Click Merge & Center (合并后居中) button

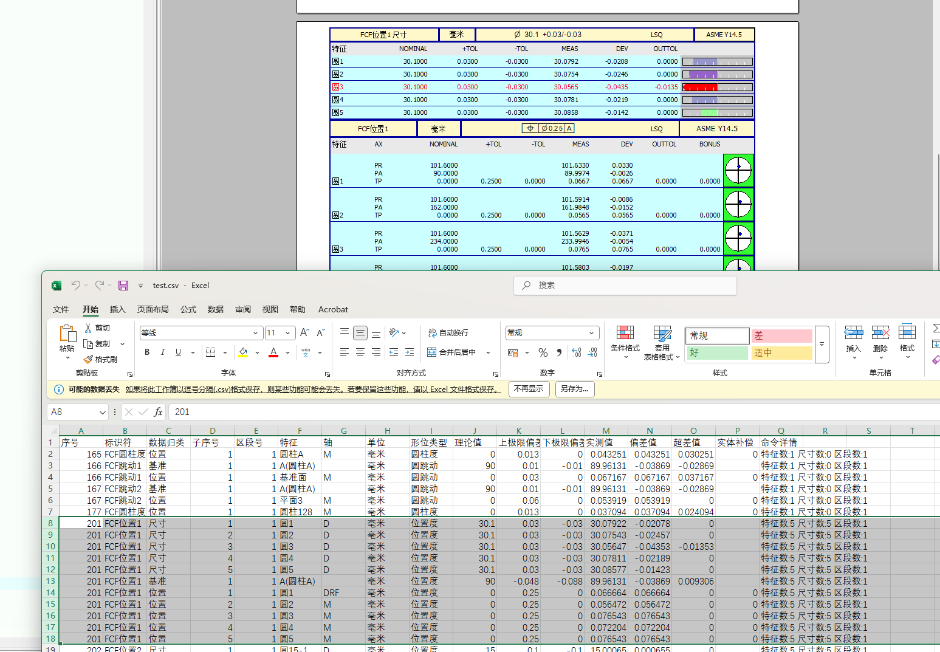453,352
